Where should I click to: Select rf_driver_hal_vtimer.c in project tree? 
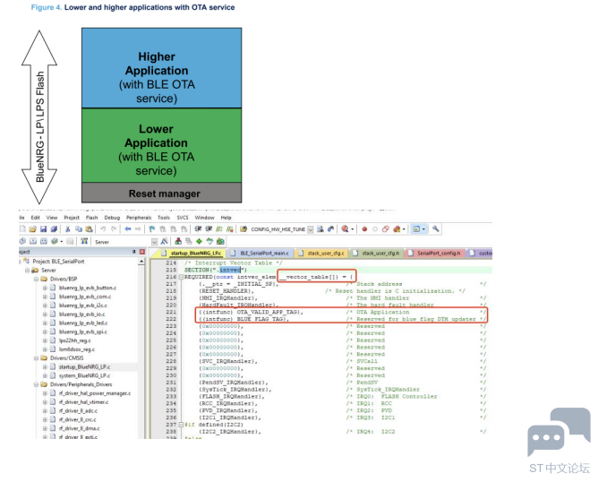pos(83,402)
